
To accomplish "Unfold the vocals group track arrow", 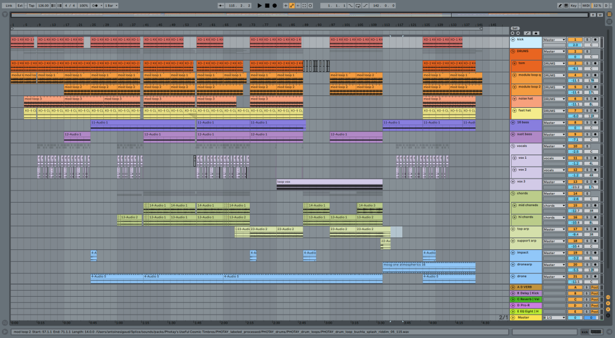I will tap(514, 146).
